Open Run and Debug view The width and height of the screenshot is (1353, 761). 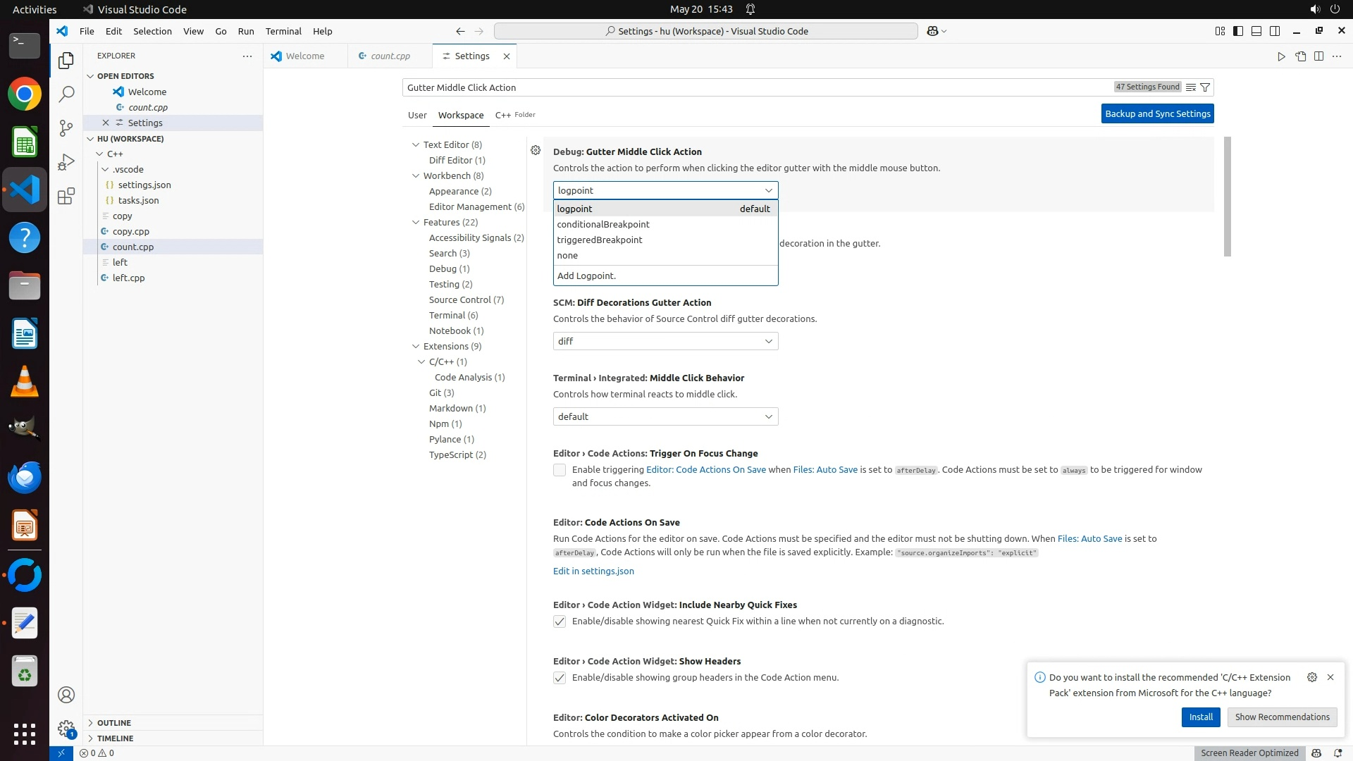coord(66,162)
